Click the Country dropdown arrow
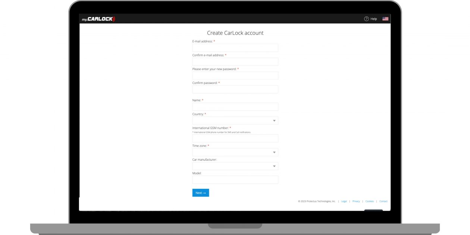The width and height of the screenshot is (470, 235). [274, 121]
